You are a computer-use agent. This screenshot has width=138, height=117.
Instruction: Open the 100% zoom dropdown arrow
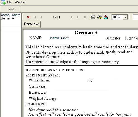click(x=125, y=17)
